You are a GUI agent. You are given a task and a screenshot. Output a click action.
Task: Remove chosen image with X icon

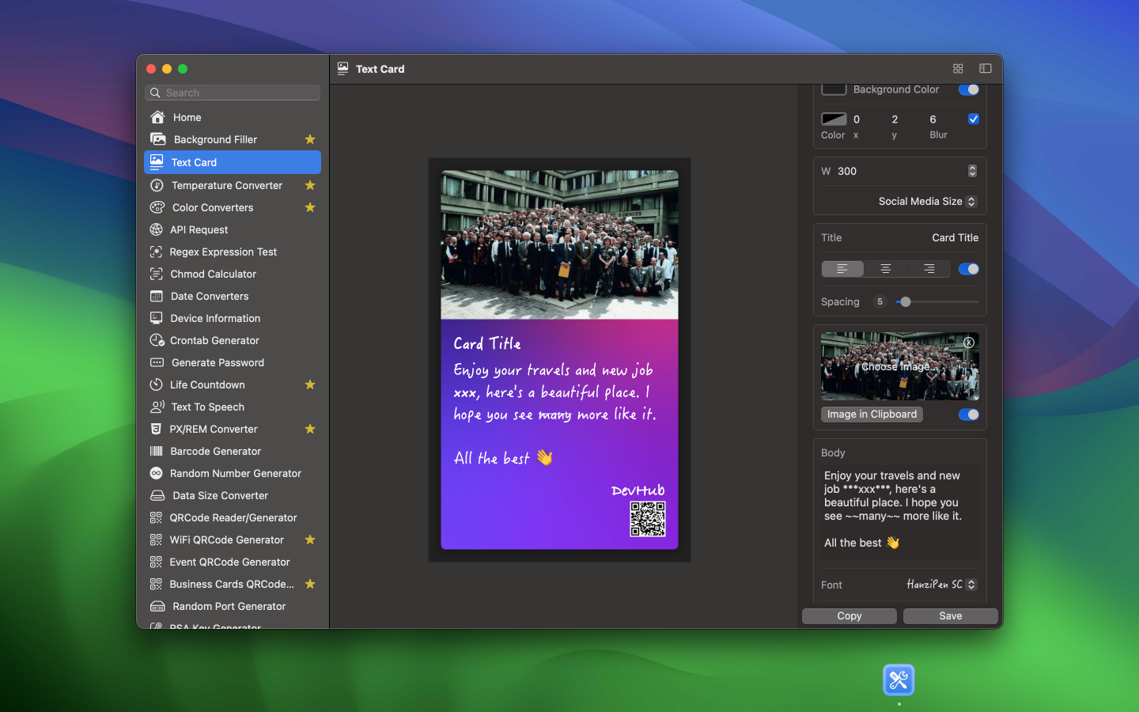coord(969,343)
